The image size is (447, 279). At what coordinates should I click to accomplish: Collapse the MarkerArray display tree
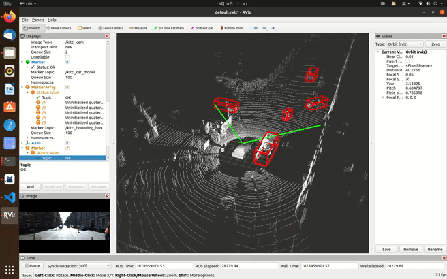click(x=22, y=87)
